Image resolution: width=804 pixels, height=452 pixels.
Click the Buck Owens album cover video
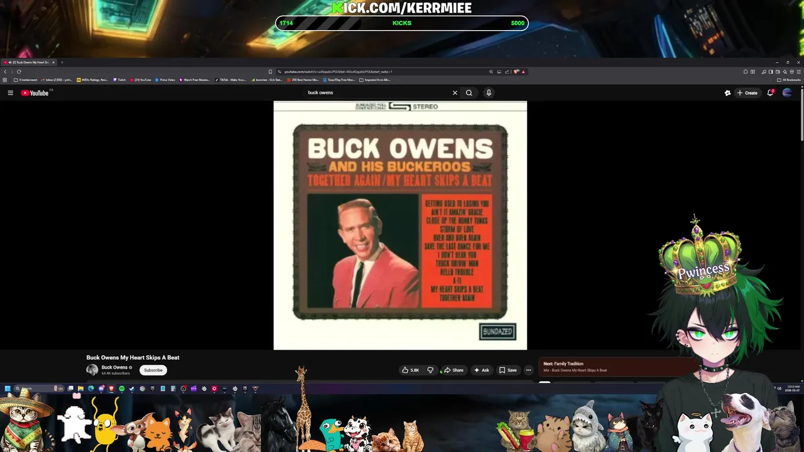[x=400, y=225]
